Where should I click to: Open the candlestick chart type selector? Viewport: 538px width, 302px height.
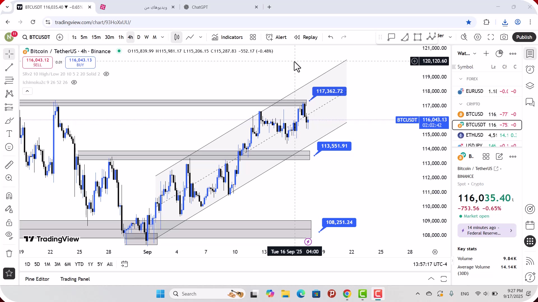177,37
